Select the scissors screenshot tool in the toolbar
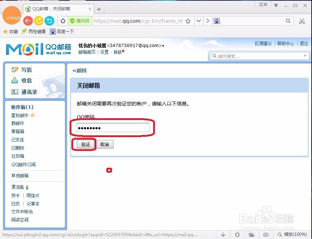This screenshot has width=312, height=239. pos(302,21)
